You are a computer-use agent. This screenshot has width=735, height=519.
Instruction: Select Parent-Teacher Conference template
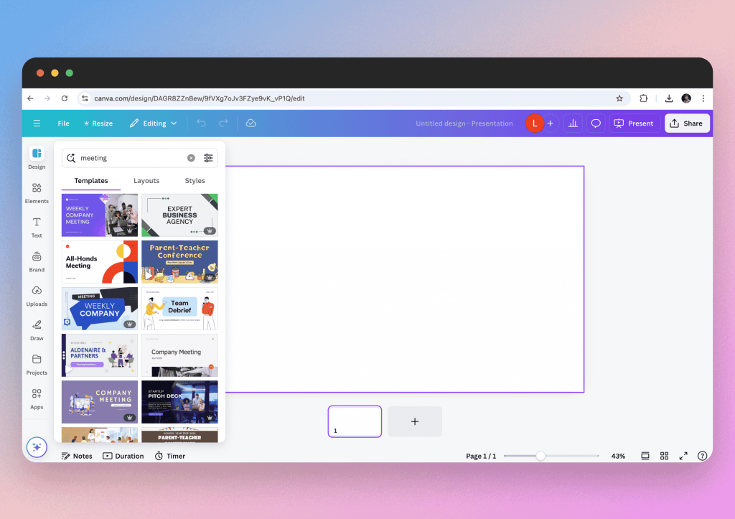(179, 261)
